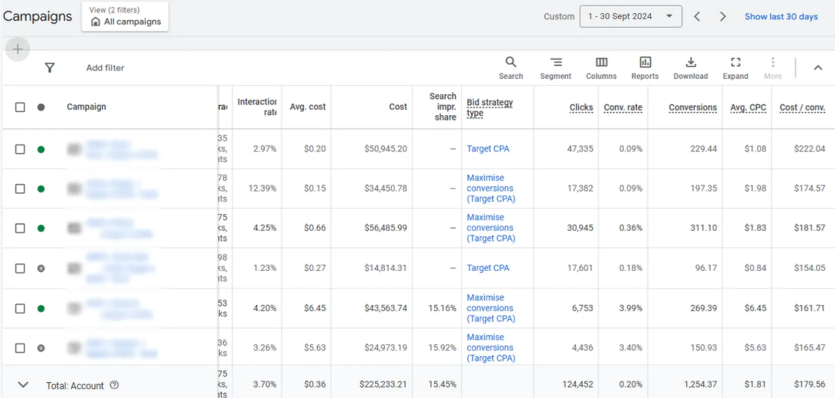
Task: Select the campaign costing $56,485.99
Action: tap(20, 228)
